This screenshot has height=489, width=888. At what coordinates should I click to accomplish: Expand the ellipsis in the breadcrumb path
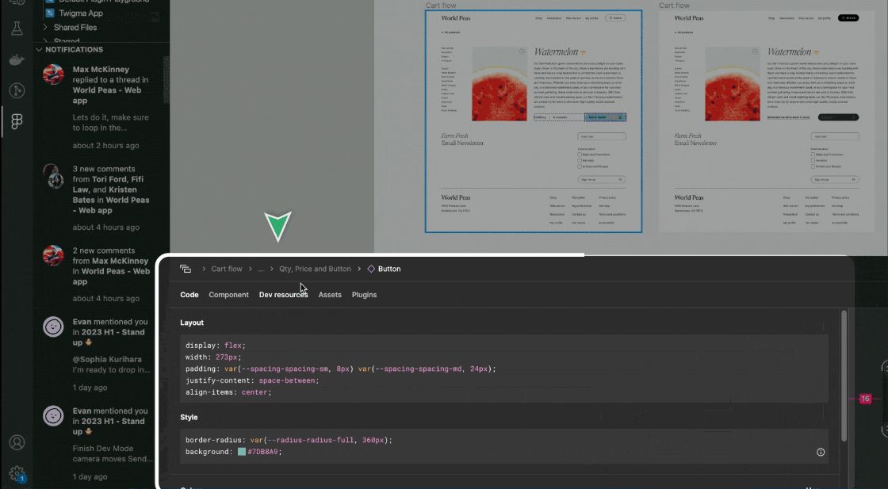pos(261,269)
